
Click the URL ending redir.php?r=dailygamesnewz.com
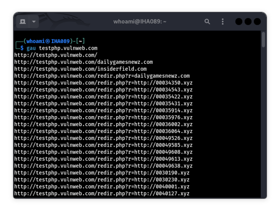click(102, 76)
